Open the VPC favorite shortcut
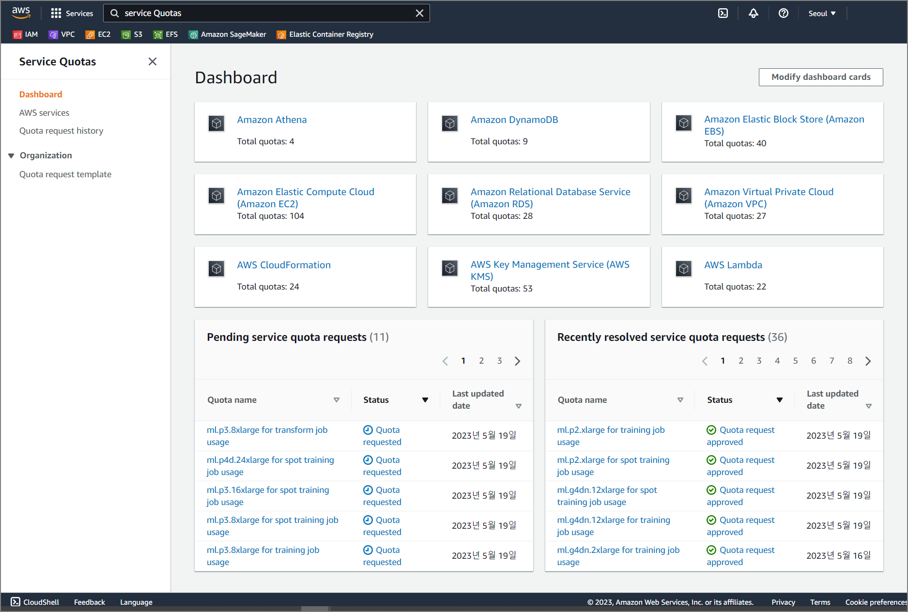The height and width of the screenshot is (612, 908). click(62, 34)
